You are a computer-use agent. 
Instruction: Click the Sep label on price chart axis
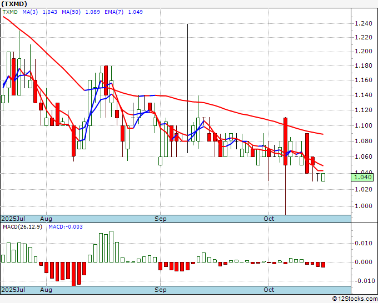(160, 219)
